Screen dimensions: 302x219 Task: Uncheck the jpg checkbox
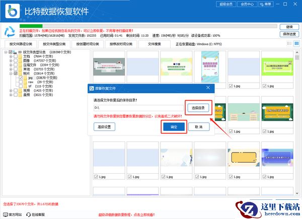coord(21,78)
